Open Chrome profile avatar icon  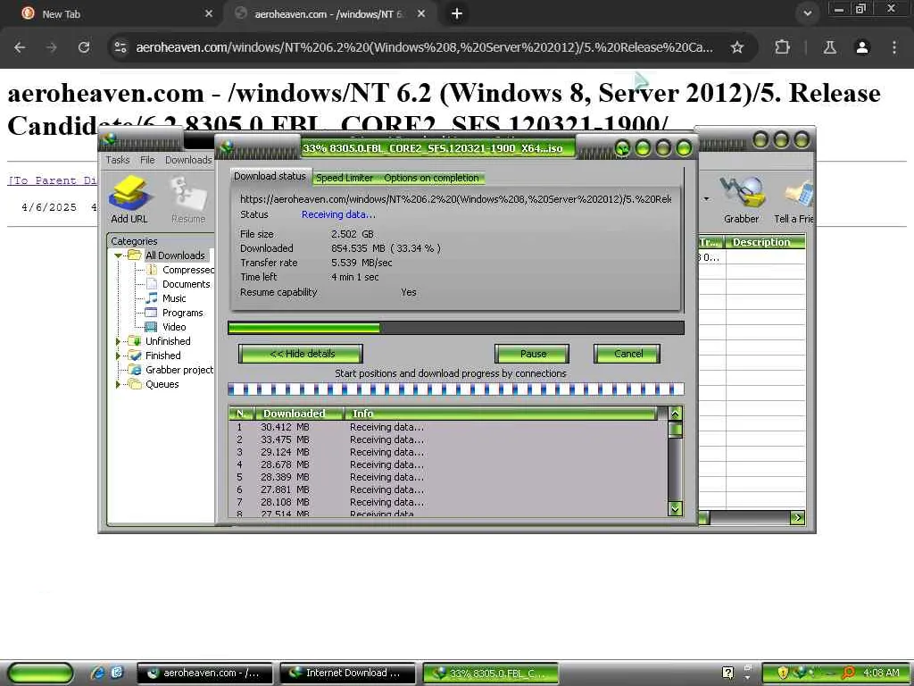(861, 47)
